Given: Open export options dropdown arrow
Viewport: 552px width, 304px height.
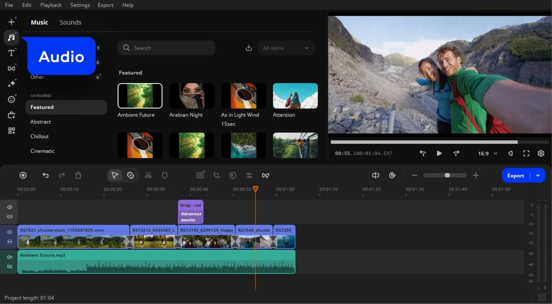Looking at the screenshot, I should (x=538, y=176).
